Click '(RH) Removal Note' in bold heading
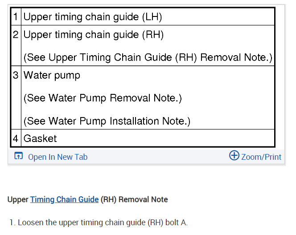The width and height of the screenshot is (296, 235). point(134,199)
